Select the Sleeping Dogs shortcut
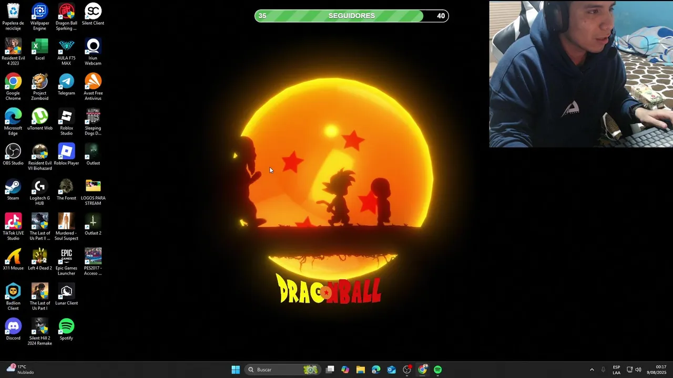Viewport: 673px width, 378px height. click(93, 122)
